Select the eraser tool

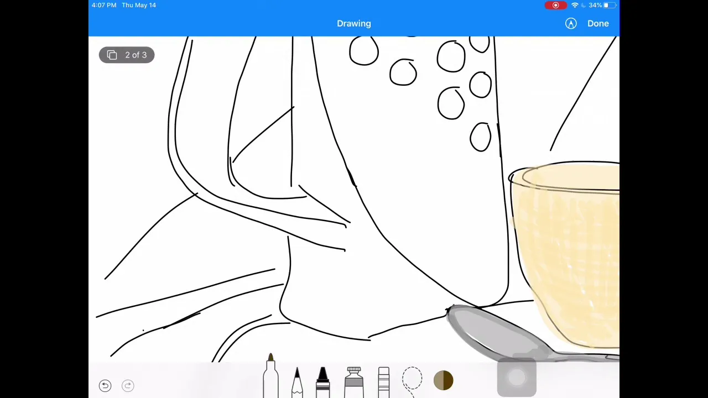383,381
